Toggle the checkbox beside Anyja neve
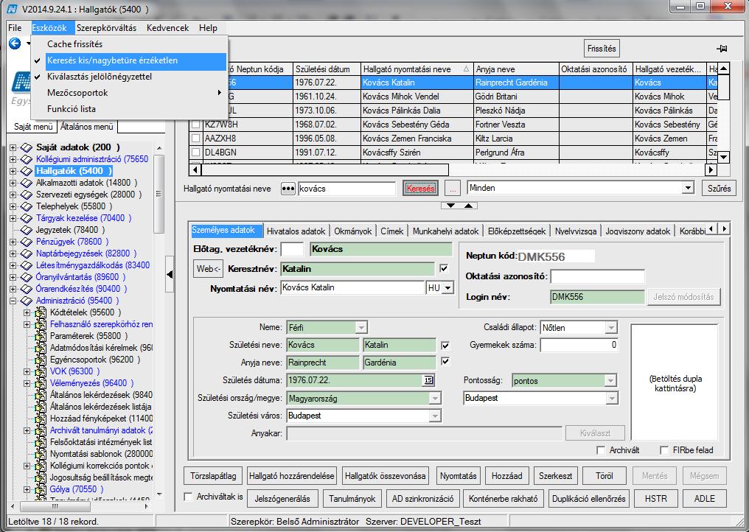The image size is (749, 532). click(445, 362)
